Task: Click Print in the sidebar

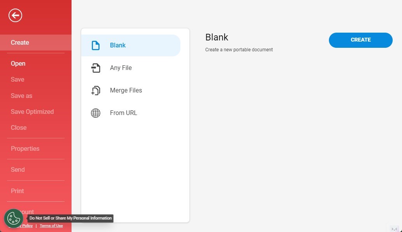Action: click(17, 191)
